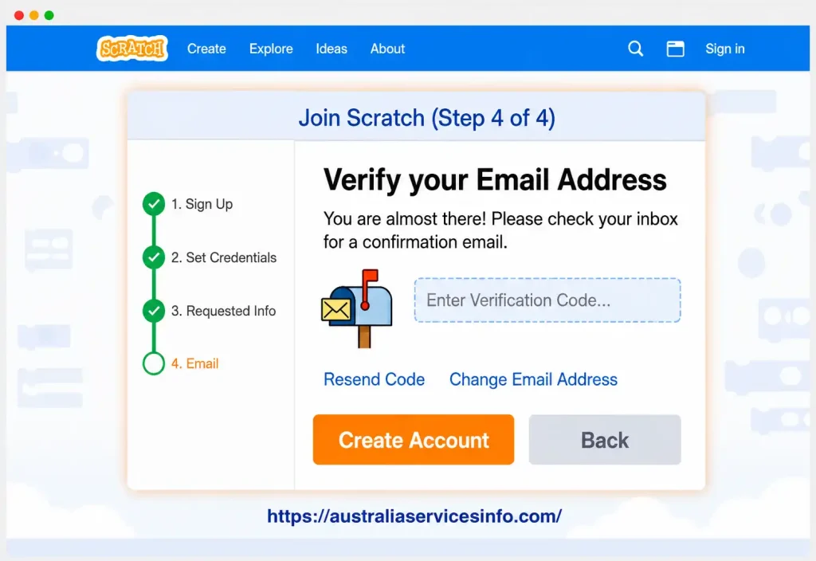
Task: Click the red close window button
Action: point(19,15)
